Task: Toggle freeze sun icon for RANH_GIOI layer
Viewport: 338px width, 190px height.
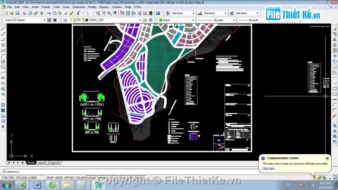Action: [75, 20]
